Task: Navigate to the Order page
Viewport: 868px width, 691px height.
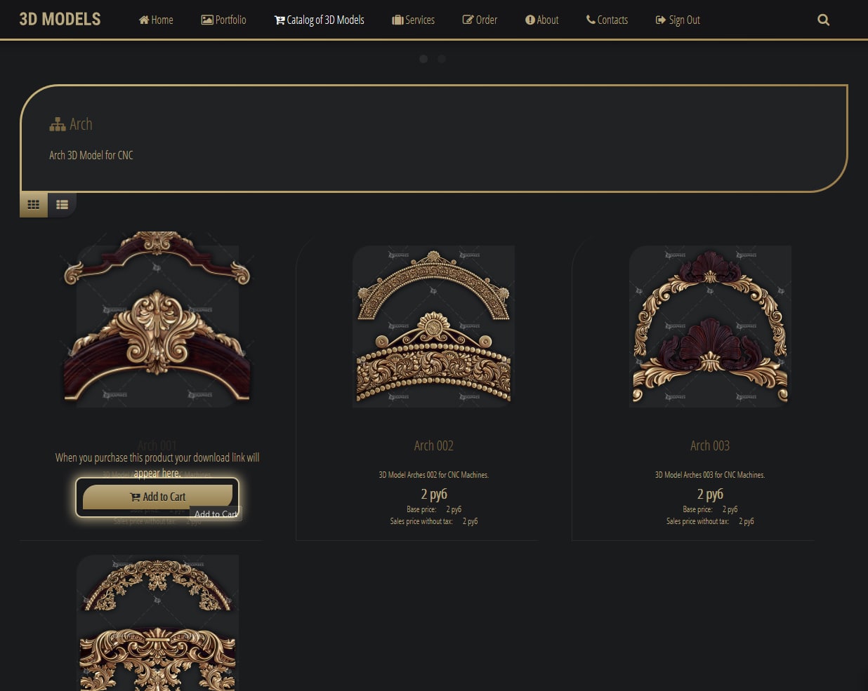Action: point(480,20)
